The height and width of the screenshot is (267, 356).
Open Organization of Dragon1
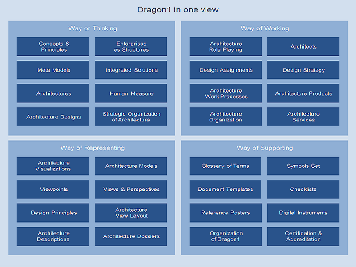[226, 236]
